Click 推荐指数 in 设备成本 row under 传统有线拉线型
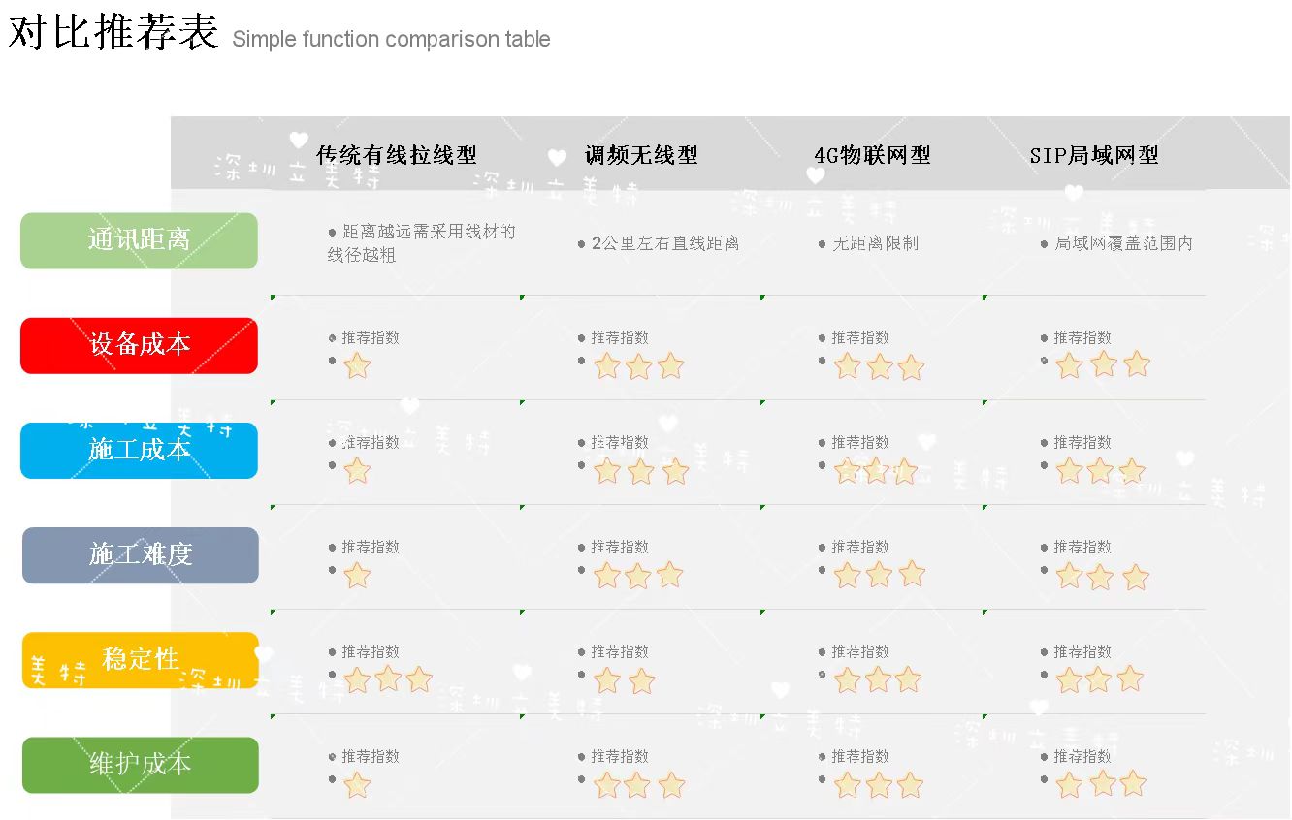The width and height of the screenshot is (1292, 820). tap(371, 337)
